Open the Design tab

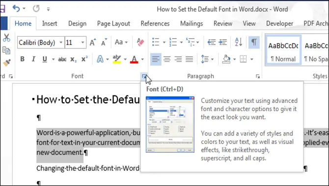click(77, 23)
